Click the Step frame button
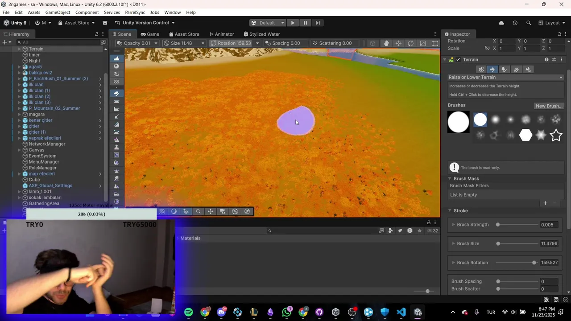 coord(318,23)
